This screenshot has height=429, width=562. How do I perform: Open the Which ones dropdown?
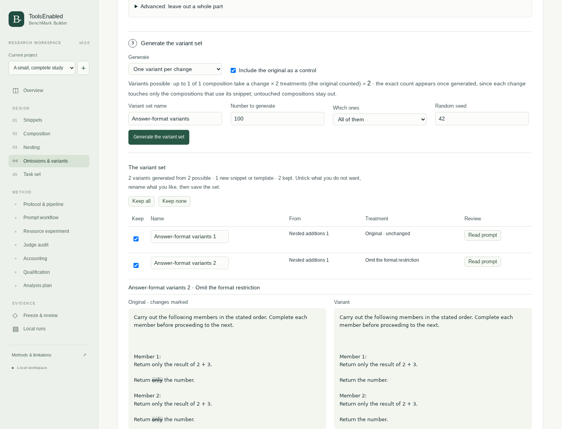coord(380,119)
